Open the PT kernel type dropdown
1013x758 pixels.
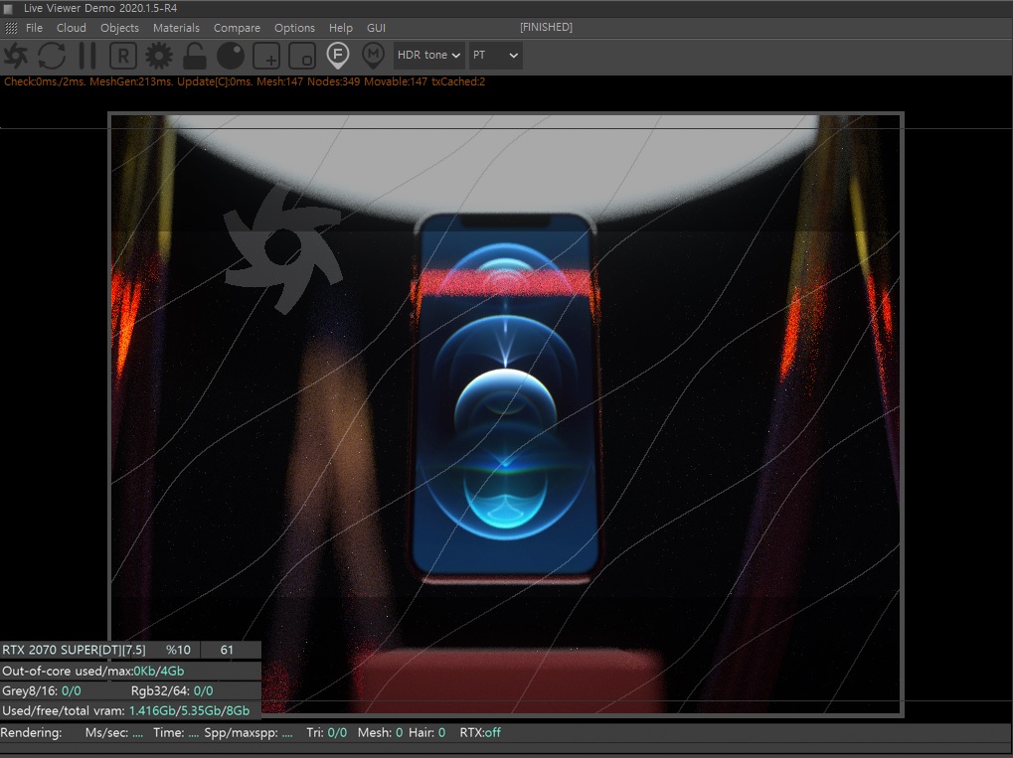495,55
